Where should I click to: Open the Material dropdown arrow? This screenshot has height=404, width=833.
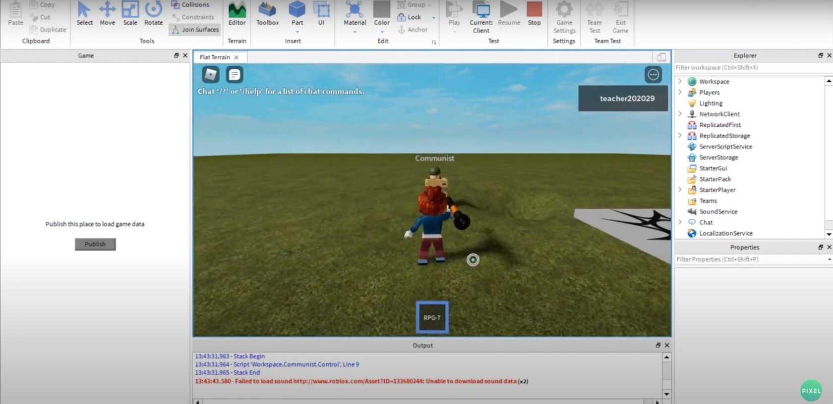click(355, 32)
